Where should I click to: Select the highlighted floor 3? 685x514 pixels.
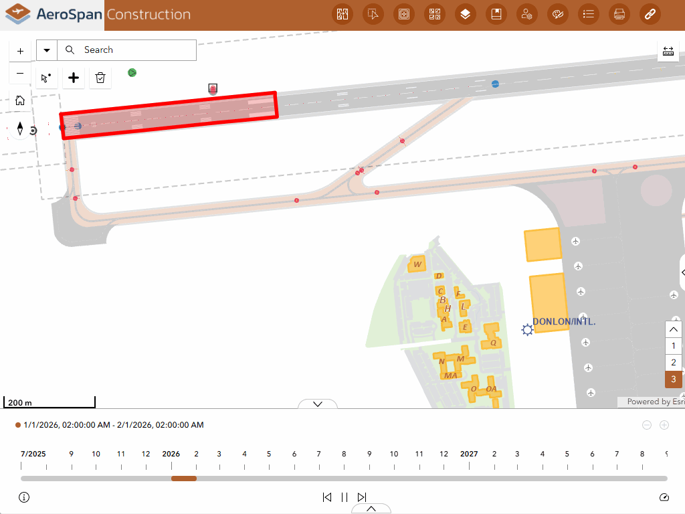click(673, 379)
